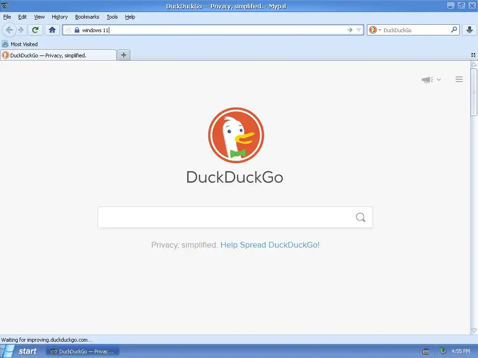Close the Mypal browser window
Image resolution: width=478 pixels, height=358 pixels.
tap(472, 6)
